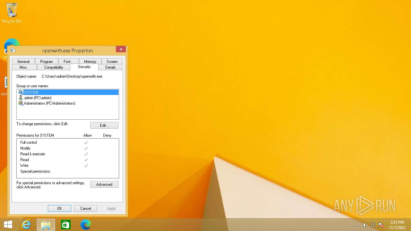The height and width of the screenshot is (231, 411).
Task: Open File Explorer from taskbar
Action: [46, 225]
